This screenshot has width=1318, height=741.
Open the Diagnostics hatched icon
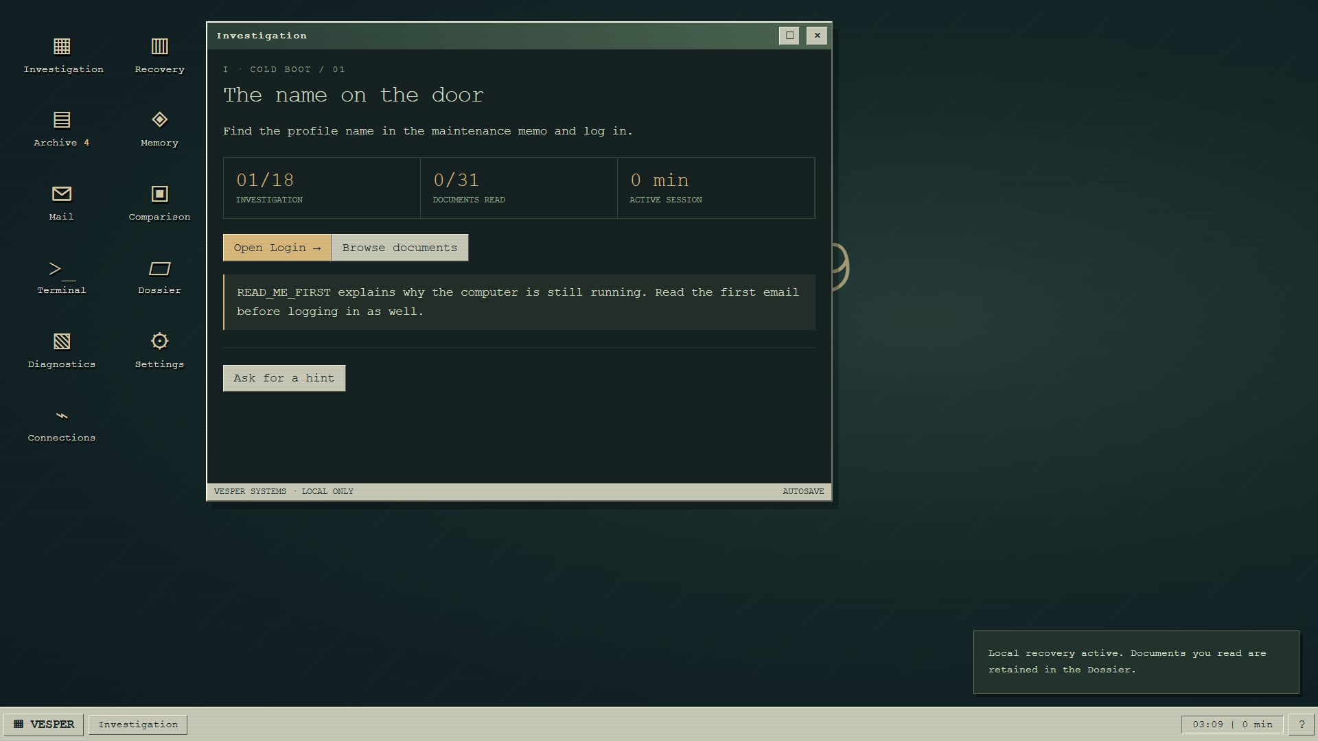(62, 351)
